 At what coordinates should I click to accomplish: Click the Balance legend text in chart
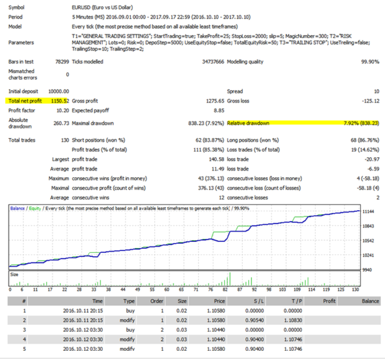(18, 208)
